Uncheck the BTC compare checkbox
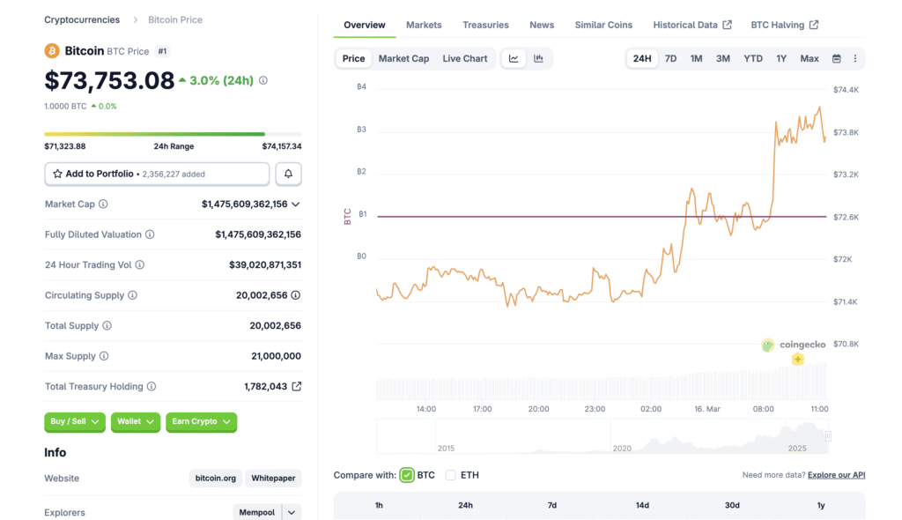 [x=406, y=474]
